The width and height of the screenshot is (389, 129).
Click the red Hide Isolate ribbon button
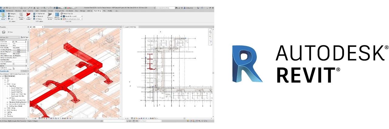[x=29, y=17]
